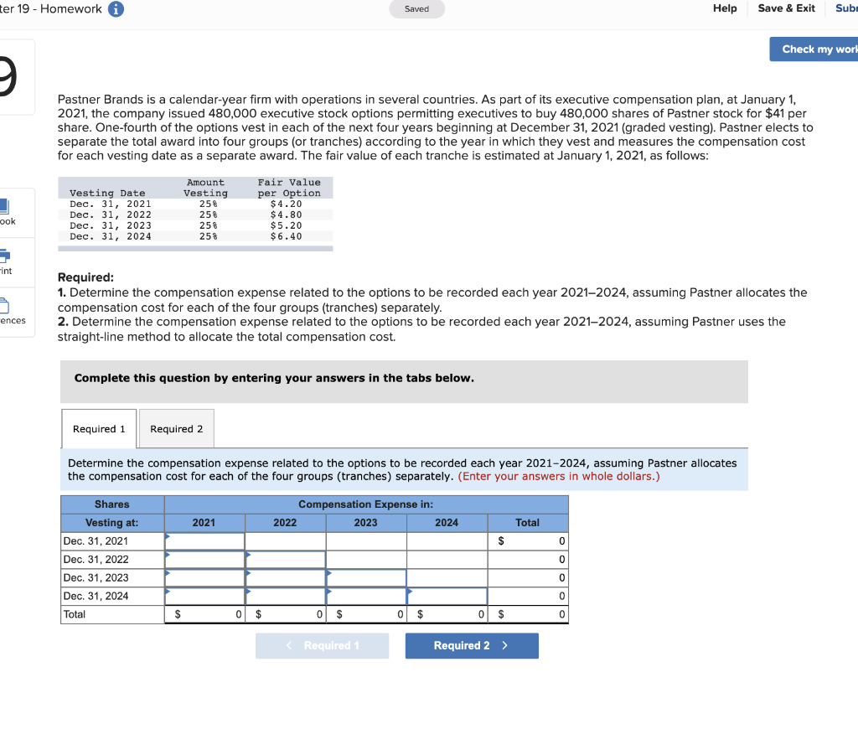The width and height of the screenshot is (858, 729).
Task: Switch to the Required 2 tab
Action: click(x=176, y=428)
